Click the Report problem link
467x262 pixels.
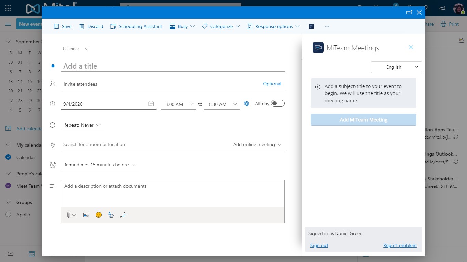pos(400,246)
